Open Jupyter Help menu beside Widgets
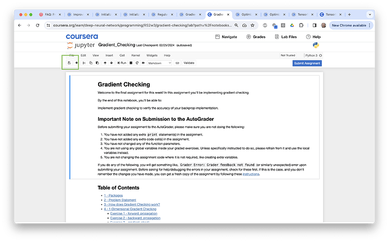Viewport: 389px width, 242px height. point(167,55)
